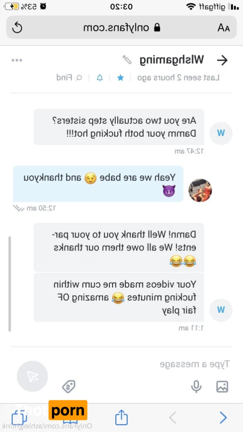The image size is (243, 432).
Task: Toggle the notification bell for this chat
Action: [x=100, y=78]
